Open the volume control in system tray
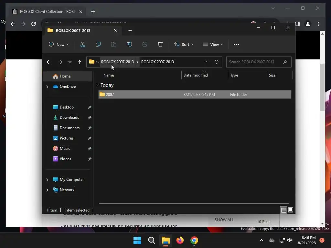Screen dimensions: 331x248 pos(290,240)
